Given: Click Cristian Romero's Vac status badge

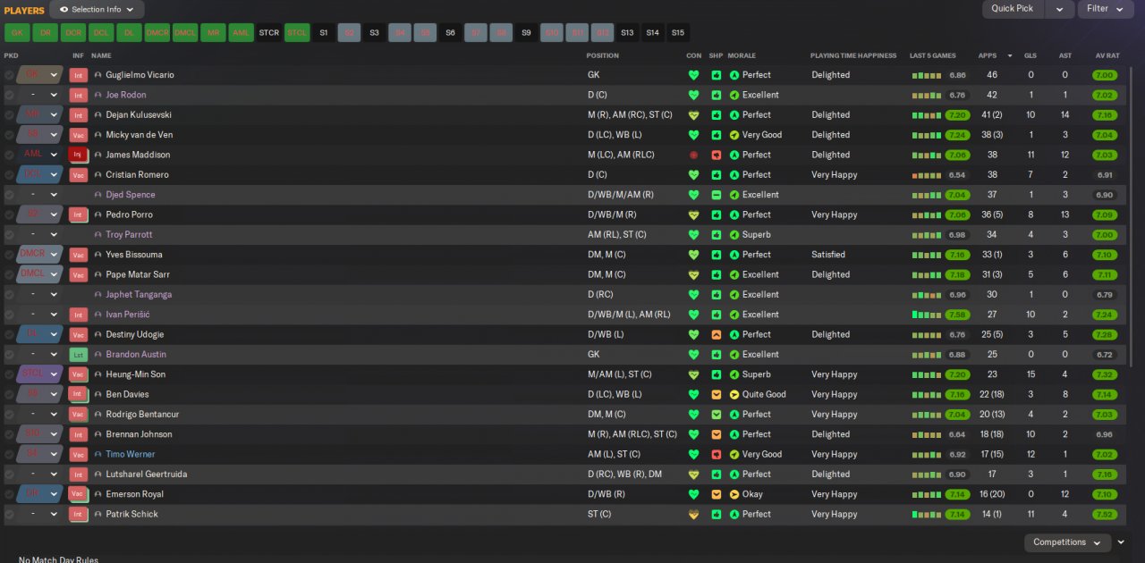Looking at the screenshot, I should (x=79, y=175).
